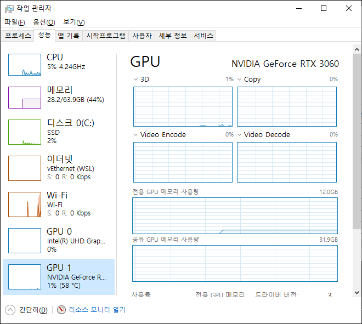
Task: Switch to the 앱 기록 tab
Action: click(x=69, y=36)
